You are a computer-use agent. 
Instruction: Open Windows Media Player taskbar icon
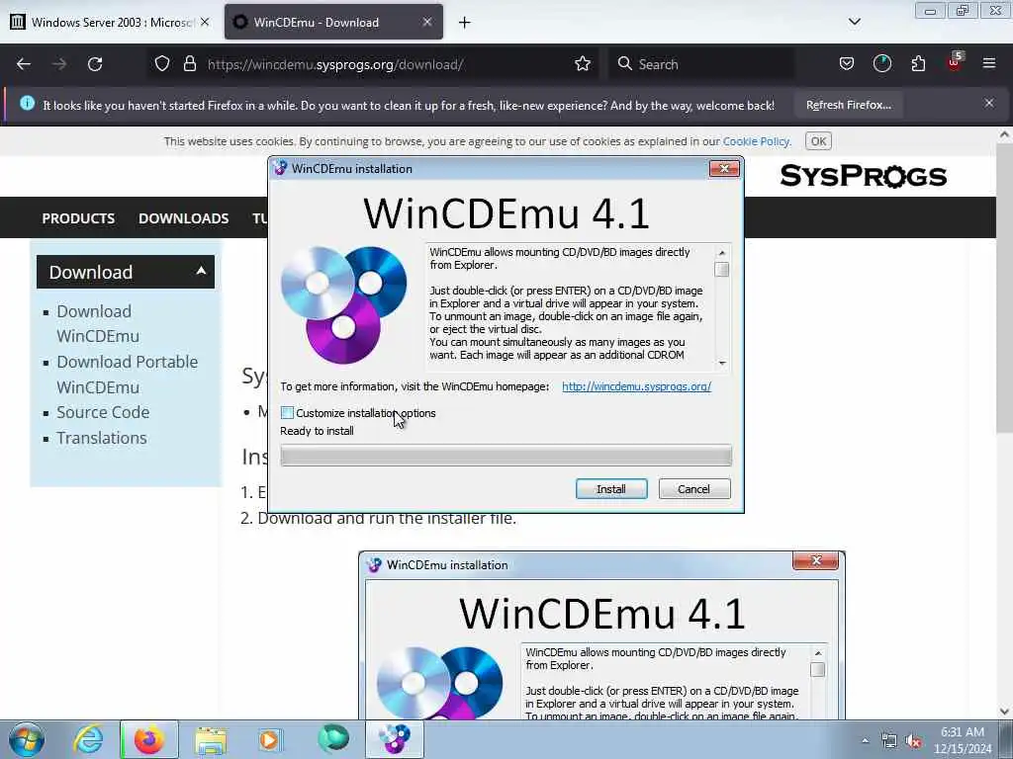[269, 739]
